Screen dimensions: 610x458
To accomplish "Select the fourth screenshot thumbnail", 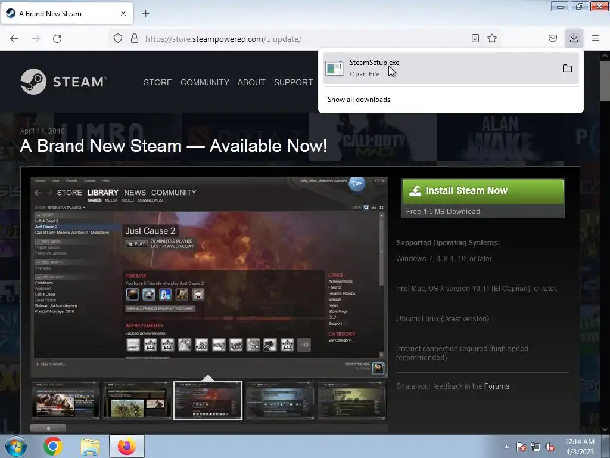I will click(x=280, y=401).
